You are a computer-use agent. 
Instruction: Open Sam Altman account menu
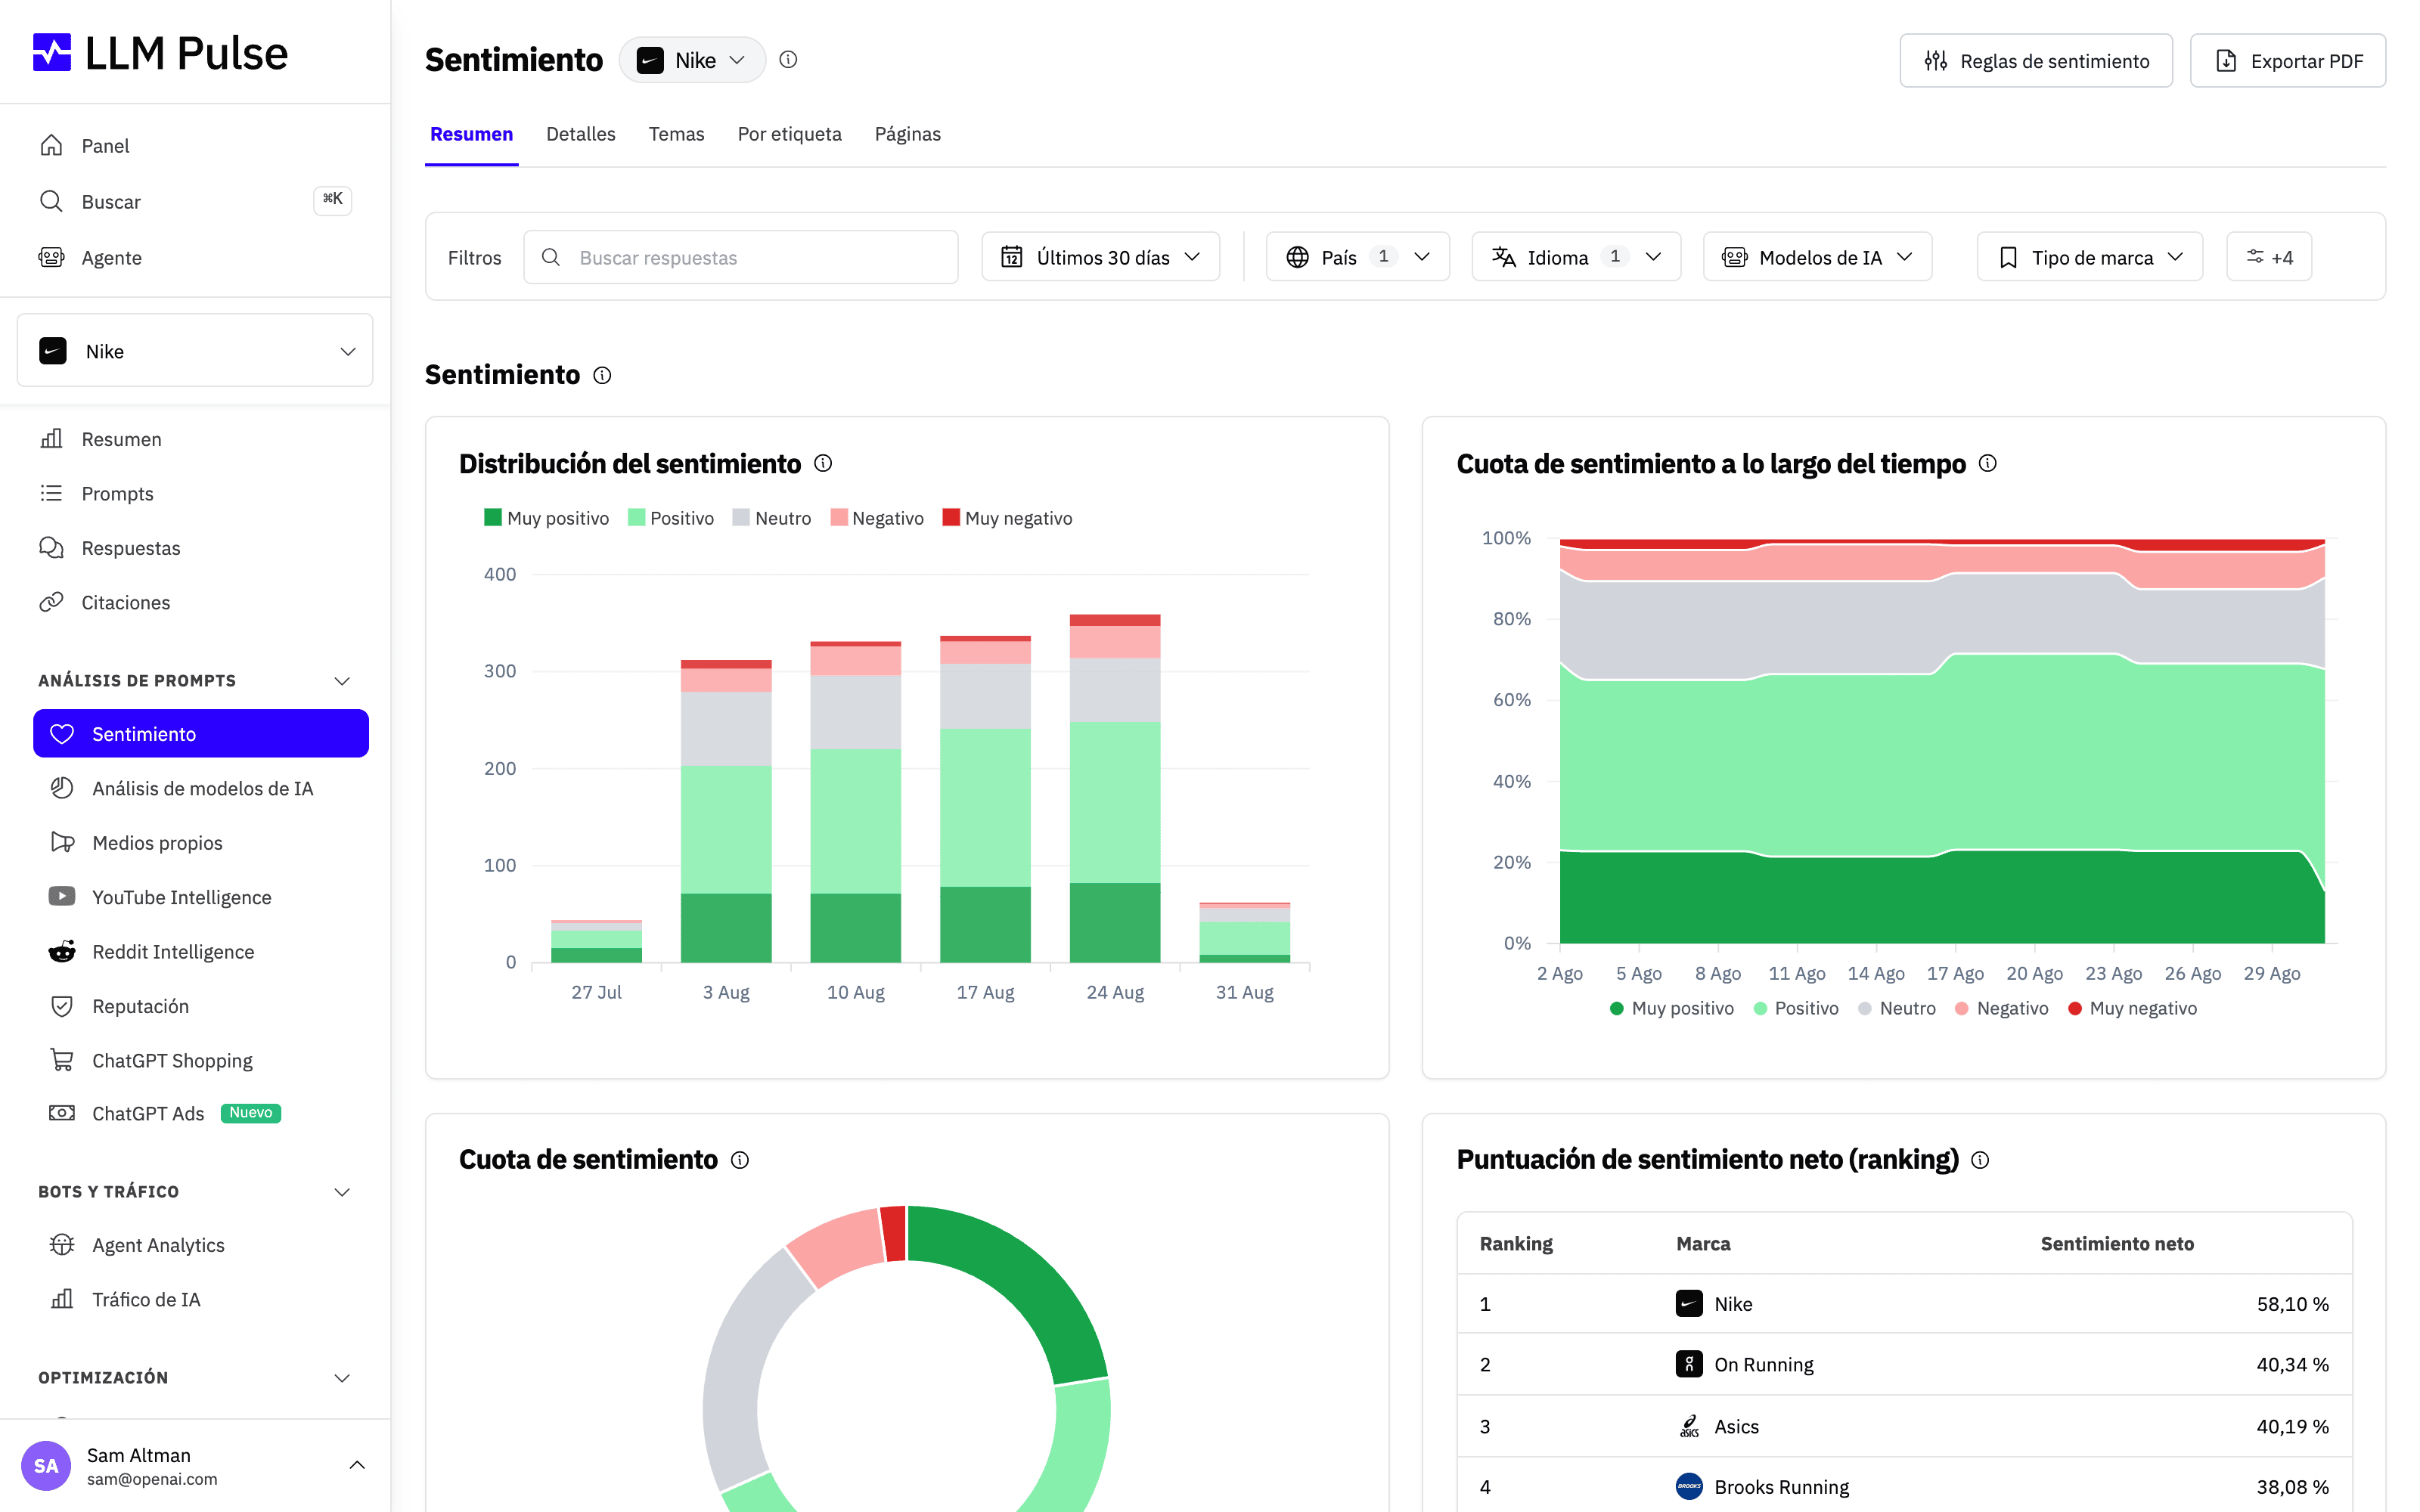click(195, 1466)
